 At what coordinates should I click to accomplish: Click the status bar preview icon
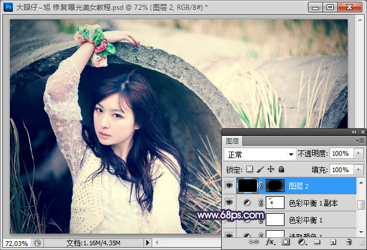coord(37,243)
